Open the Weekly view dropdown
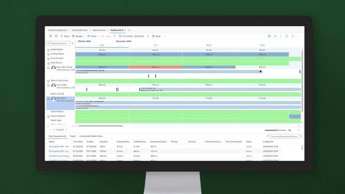This screenshot has height=194, width=345. point(78,36)
